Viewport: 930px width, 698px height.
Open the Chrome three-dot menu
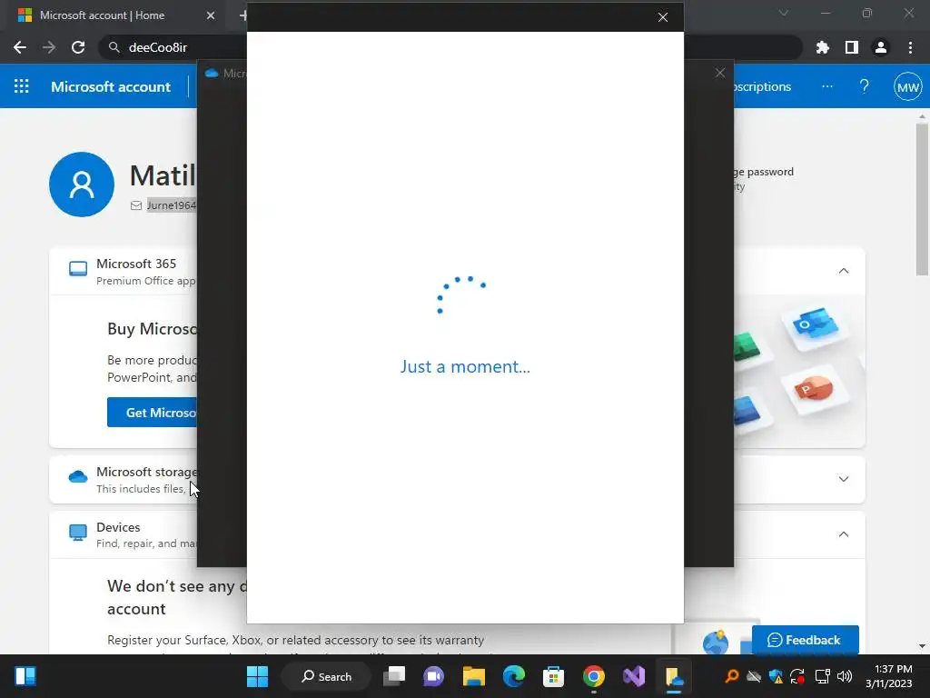[x=910, y=47]
